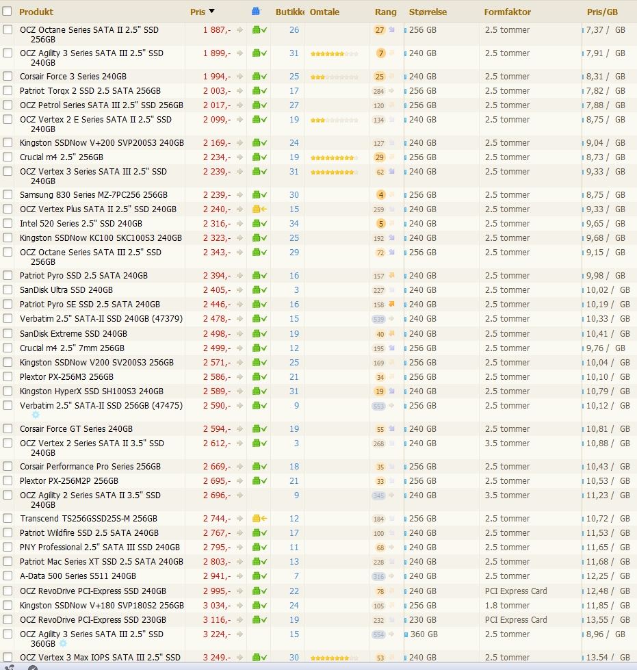The image size is (637, 670).
Task: Click the price 2 995,- for OCZ RevoDrive 240GB
Action: [x=217, y=591]
